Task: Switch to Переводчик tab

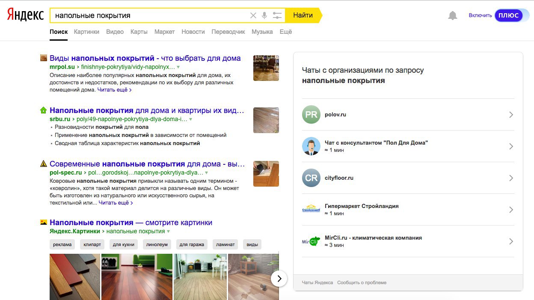Action: (228, 32)
